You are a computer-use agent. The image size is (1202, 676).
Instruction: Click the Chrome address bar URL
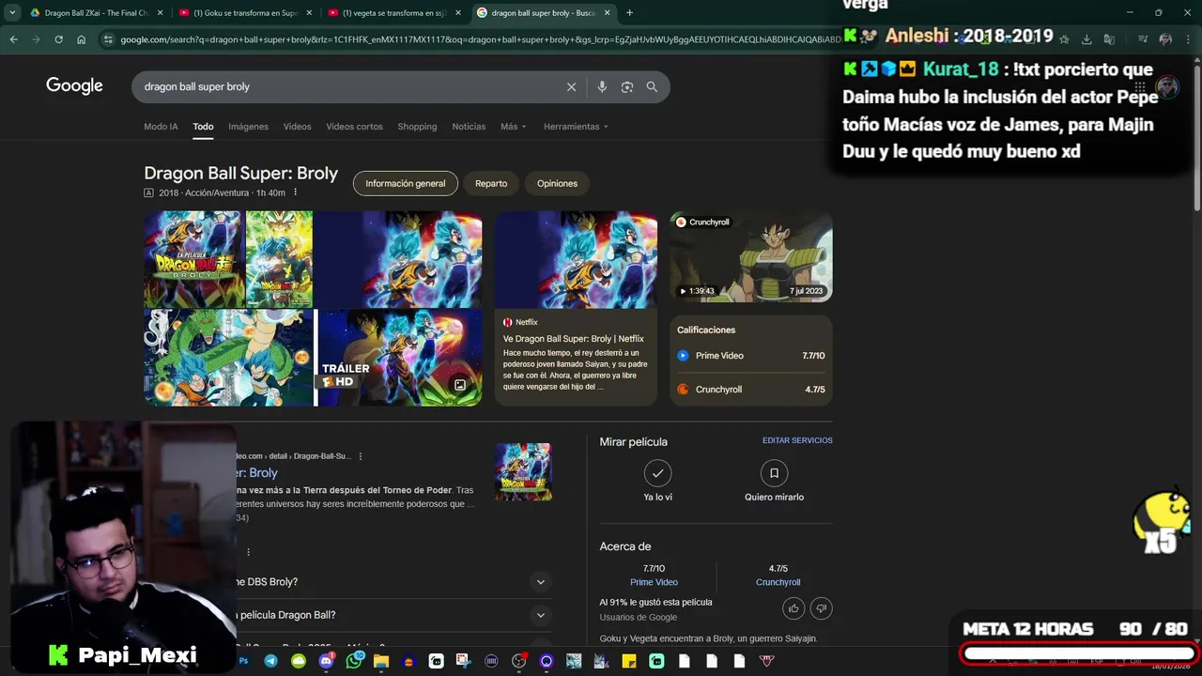pos(479,39)
